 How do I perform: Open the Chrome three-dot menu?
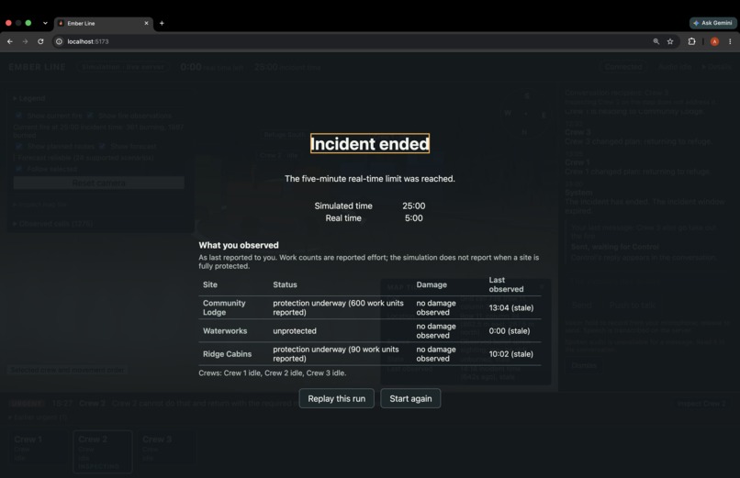[x=730, y=41]
